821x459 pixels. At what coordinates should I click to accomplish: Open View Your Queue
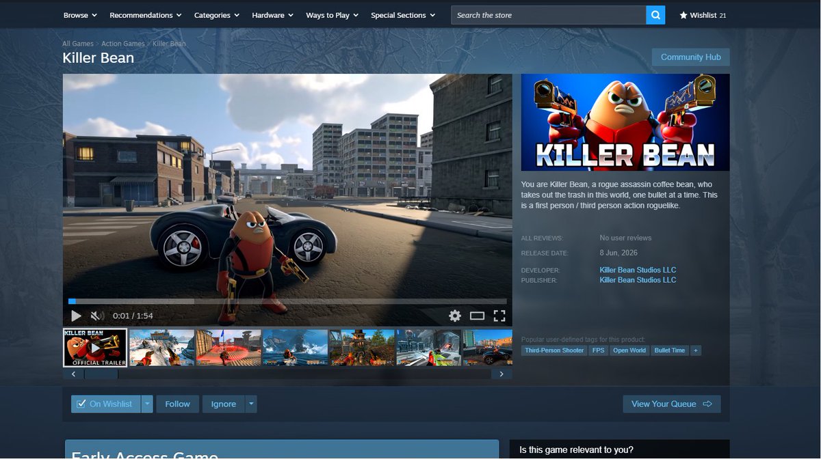click(x=672, y=404)
